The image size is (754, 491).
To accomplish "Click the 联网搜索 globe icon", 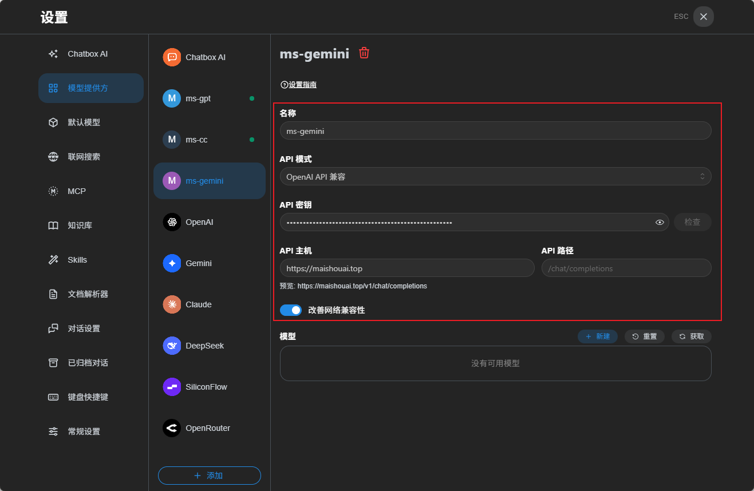I will tap(53, 157).
